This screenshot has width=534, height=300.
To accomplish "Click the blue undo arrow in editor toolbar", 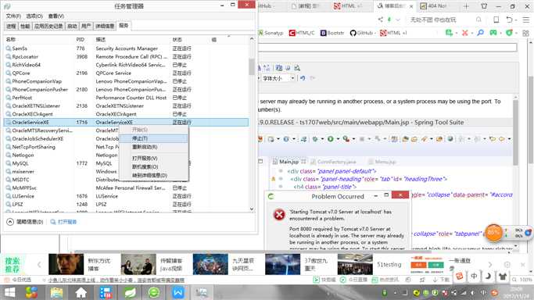I will (x=303, y=78).
